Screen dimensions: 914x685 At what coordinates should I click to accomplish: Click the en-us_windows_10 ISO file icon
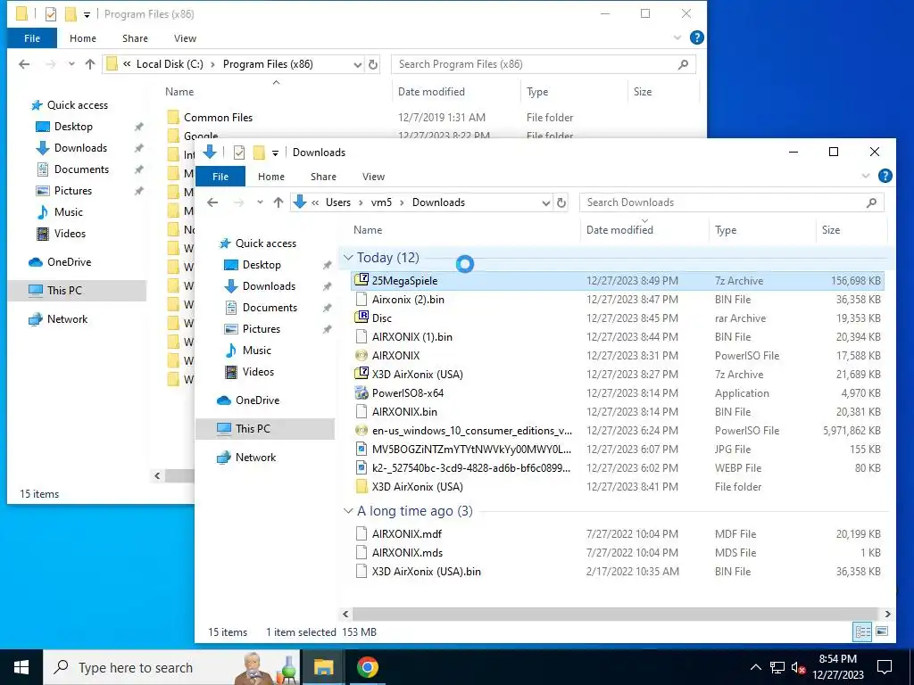click(361, 431)
